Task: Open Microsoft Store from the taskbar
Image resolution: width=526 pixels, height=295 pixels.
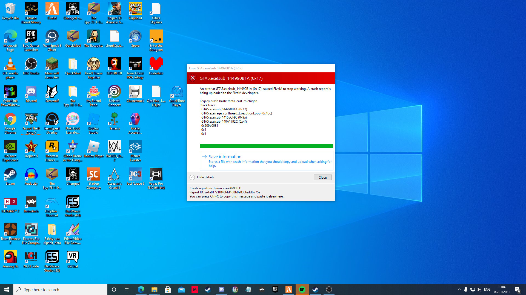Action: (168, 290)
